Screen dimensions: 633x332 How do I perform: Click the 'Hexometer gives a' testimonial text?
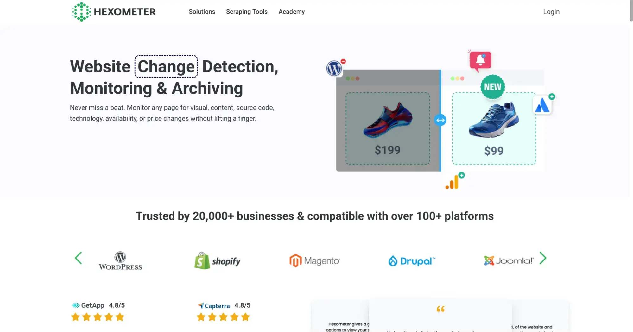(348, 327)
